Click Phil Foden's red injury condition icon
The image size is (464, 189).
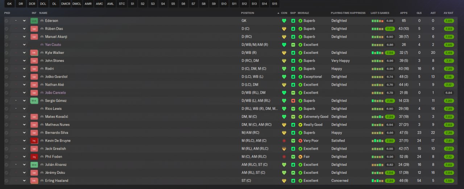click(284, 156)
